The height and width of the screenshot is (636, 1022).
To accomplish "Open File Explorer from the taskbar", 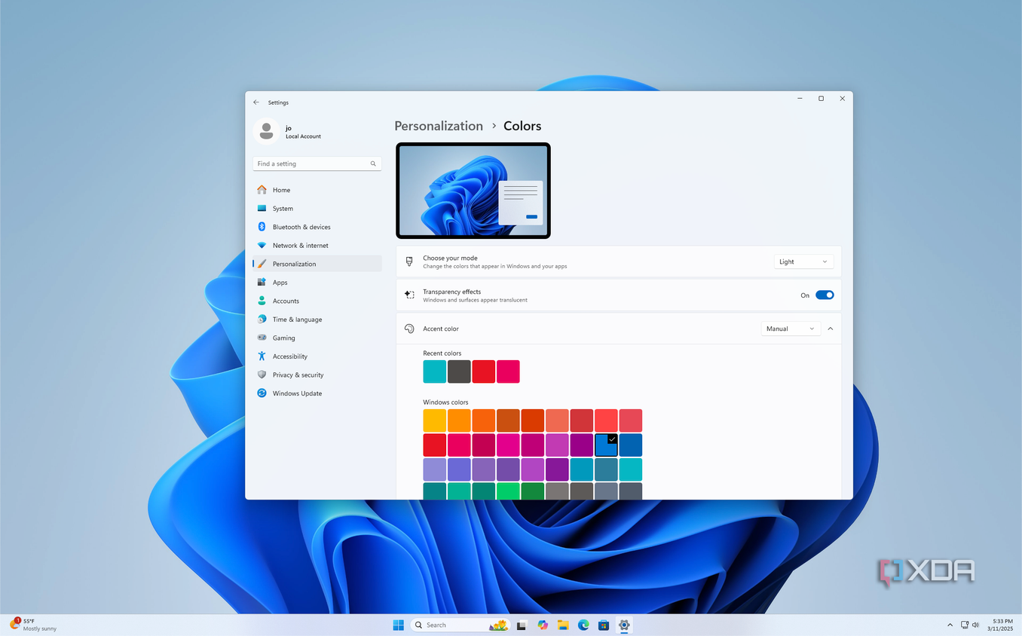I will (562, 625).
